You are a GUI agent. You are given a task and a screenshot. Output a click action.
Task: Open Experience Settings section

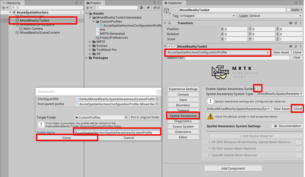pos(183,89)
